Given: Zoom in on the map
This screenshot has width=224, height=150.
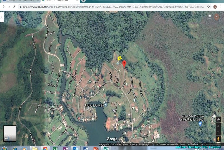Looking at the screenshot, I should coord(218,126).
